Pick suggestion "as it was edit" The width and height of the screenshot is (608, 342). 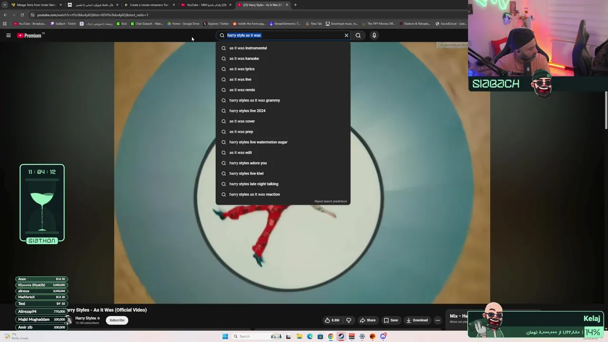(283, 152)
